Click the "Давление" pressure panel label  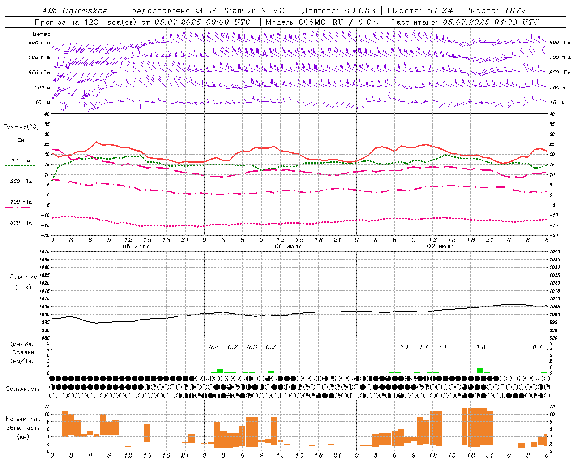(x=23, y=277)
